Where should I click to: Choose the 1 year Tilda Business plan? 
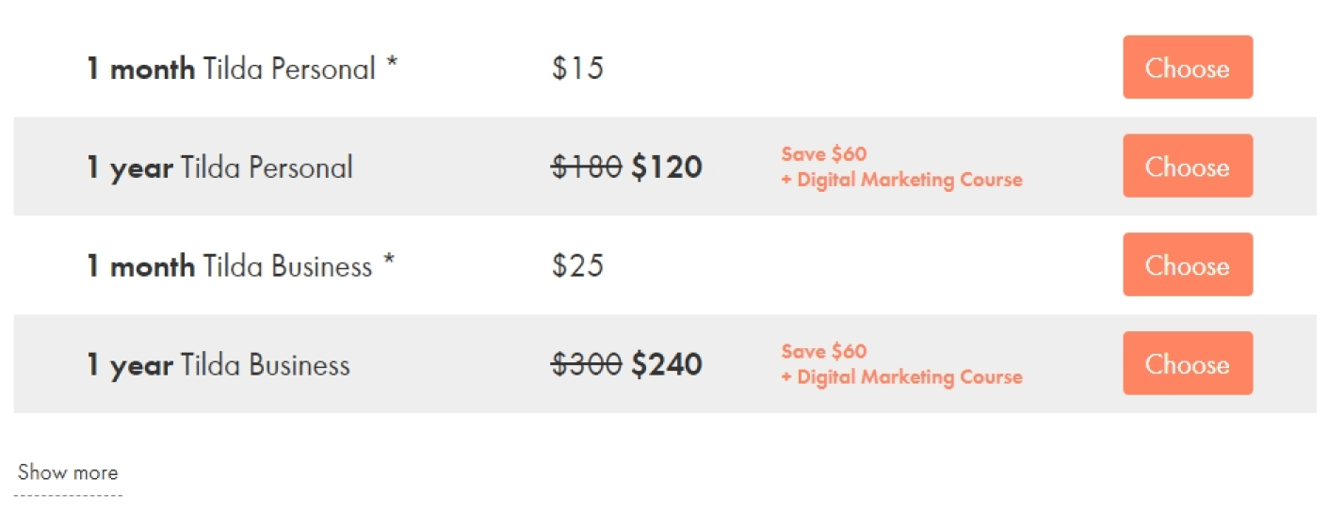(x=1187, y=364)
